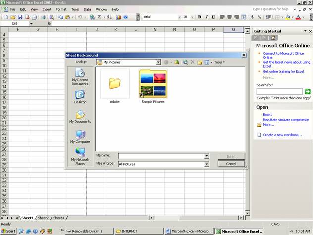Click the Fill Color paint bucket

tap(288, 17)
